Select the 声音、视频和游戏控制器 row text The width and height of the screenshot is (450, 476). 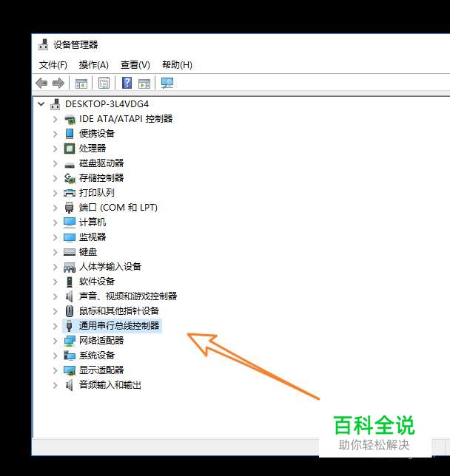point(128,296)
